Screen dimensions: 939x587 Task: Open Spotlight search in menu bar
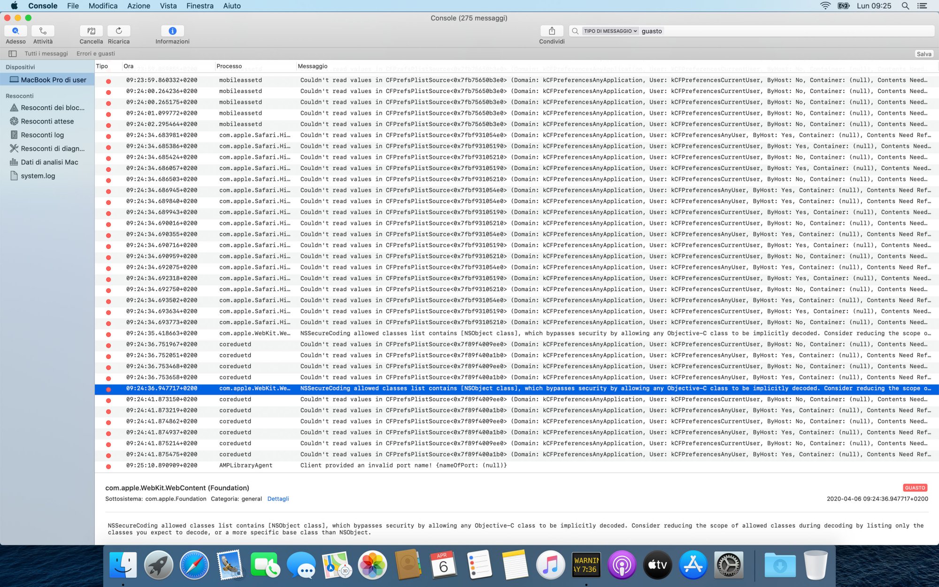[905, 6]
